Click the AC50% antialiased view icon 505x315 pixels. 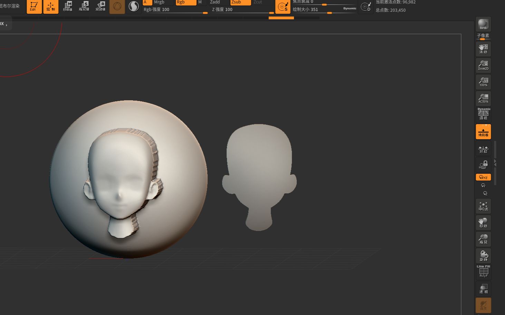(483, 99)
